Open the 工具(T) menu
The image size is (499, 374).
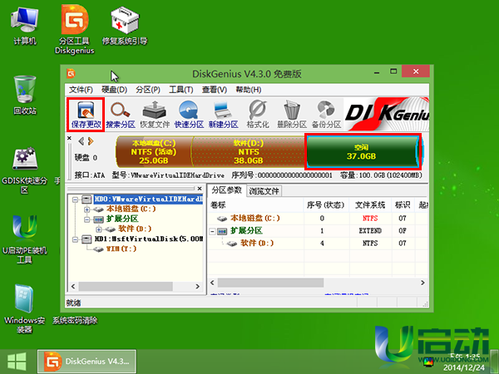pos(181,90)
